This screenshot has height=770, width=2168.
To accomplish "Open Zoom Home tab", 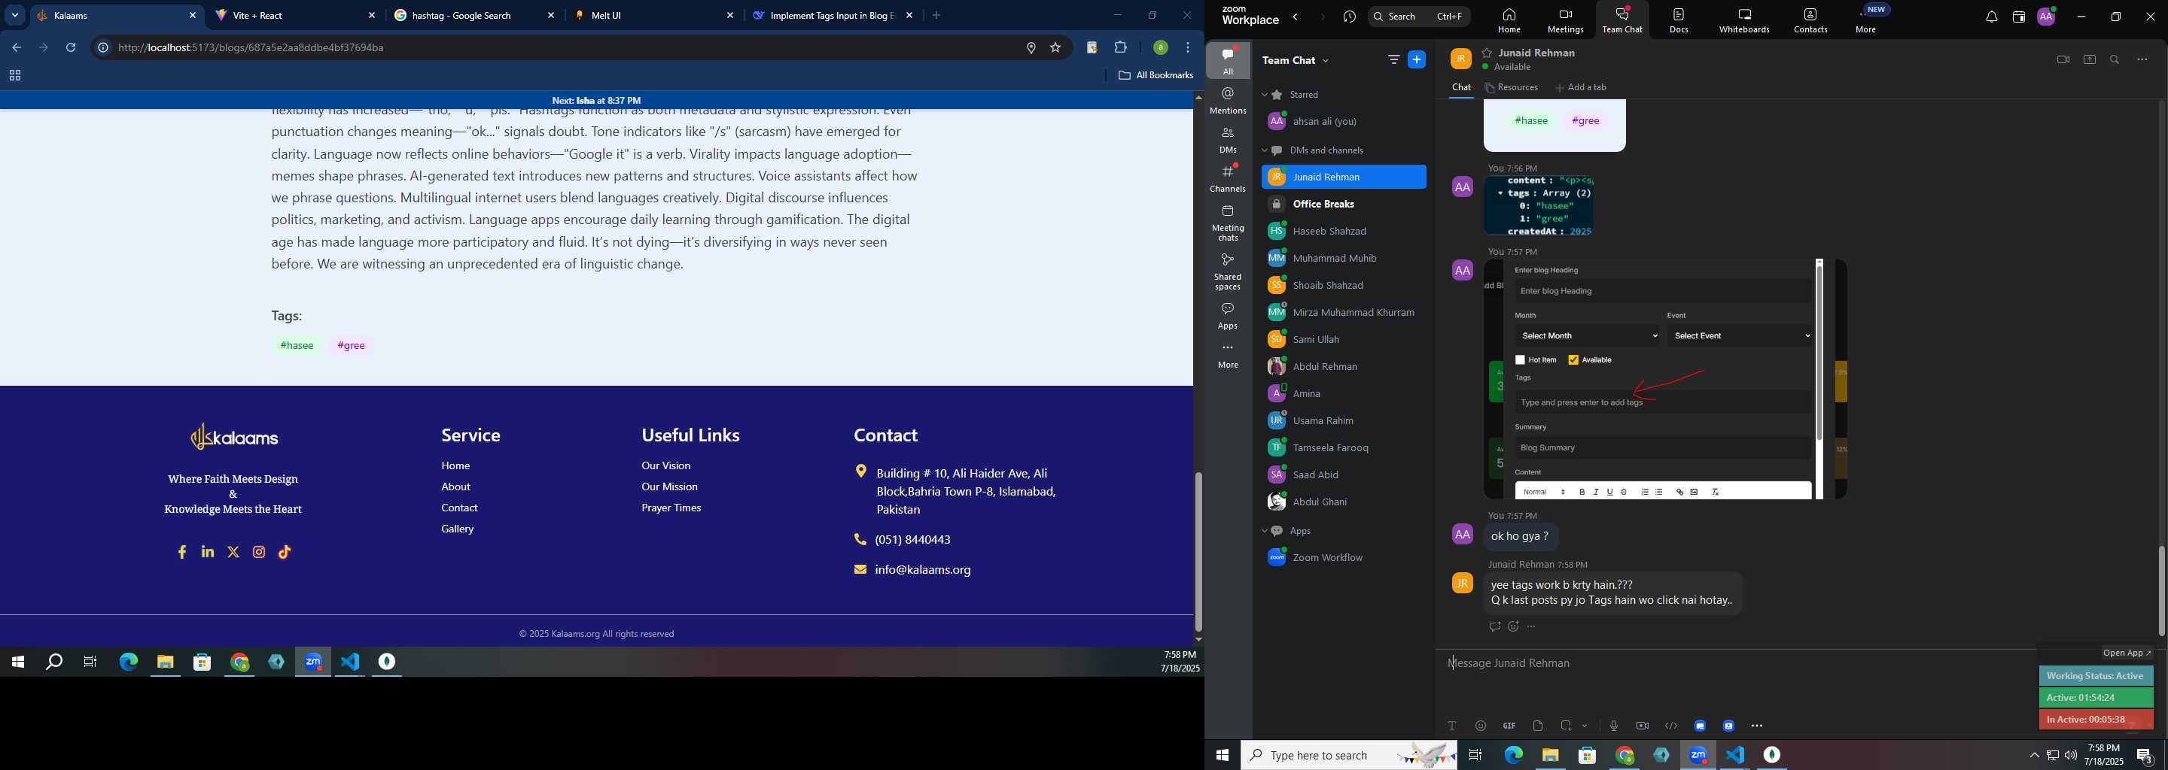I will (x=1509, y=20).
